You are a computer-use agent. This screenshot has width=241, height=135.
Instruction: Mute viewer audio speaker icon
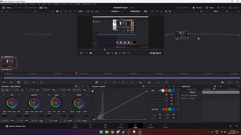91,53
